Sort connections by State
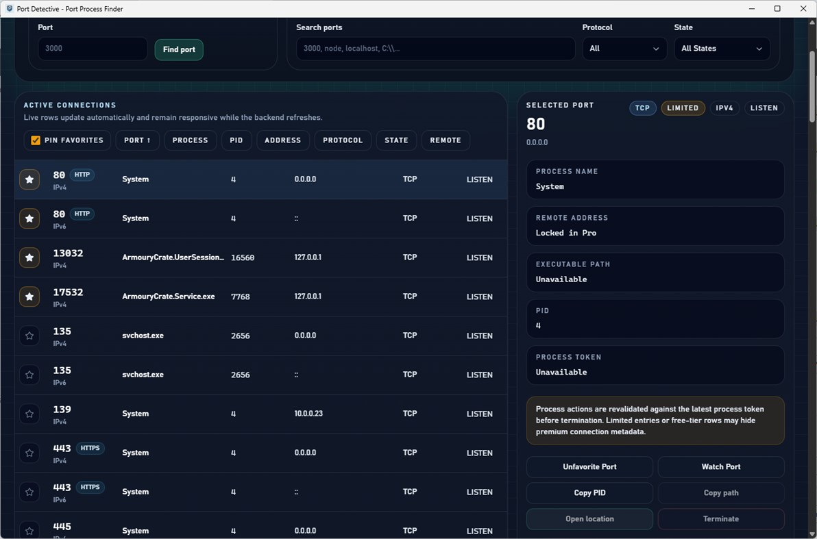This screenshot has height=539, width=817. 397,140
